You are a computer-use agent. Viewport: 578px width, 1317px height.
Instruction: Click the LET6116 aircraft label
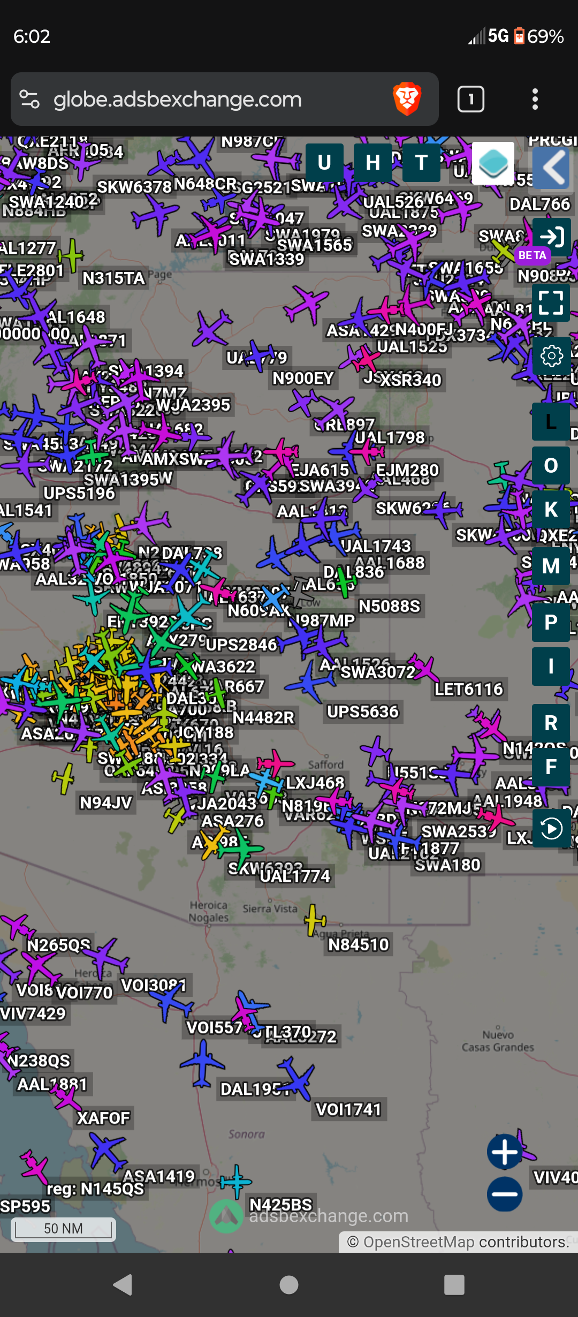click(469, 689)
